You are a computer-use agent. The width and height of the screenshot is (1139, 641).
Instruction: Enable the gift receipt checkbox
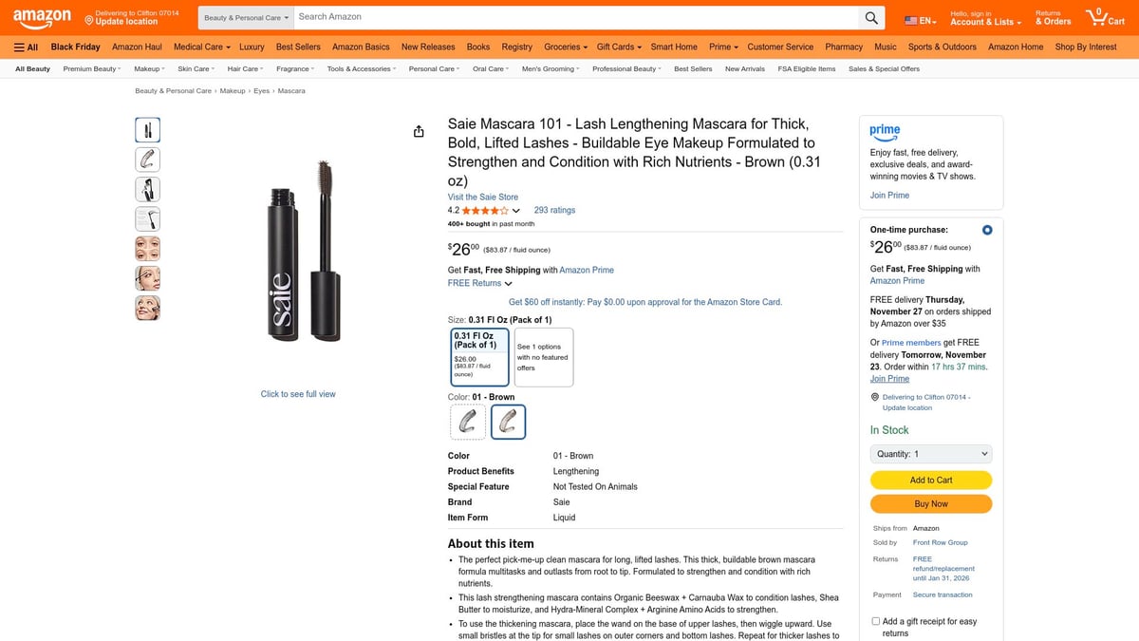(874, 620)
